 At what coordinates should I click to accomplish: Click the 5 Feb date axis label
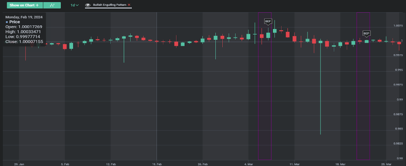click(x=65, y=164)
